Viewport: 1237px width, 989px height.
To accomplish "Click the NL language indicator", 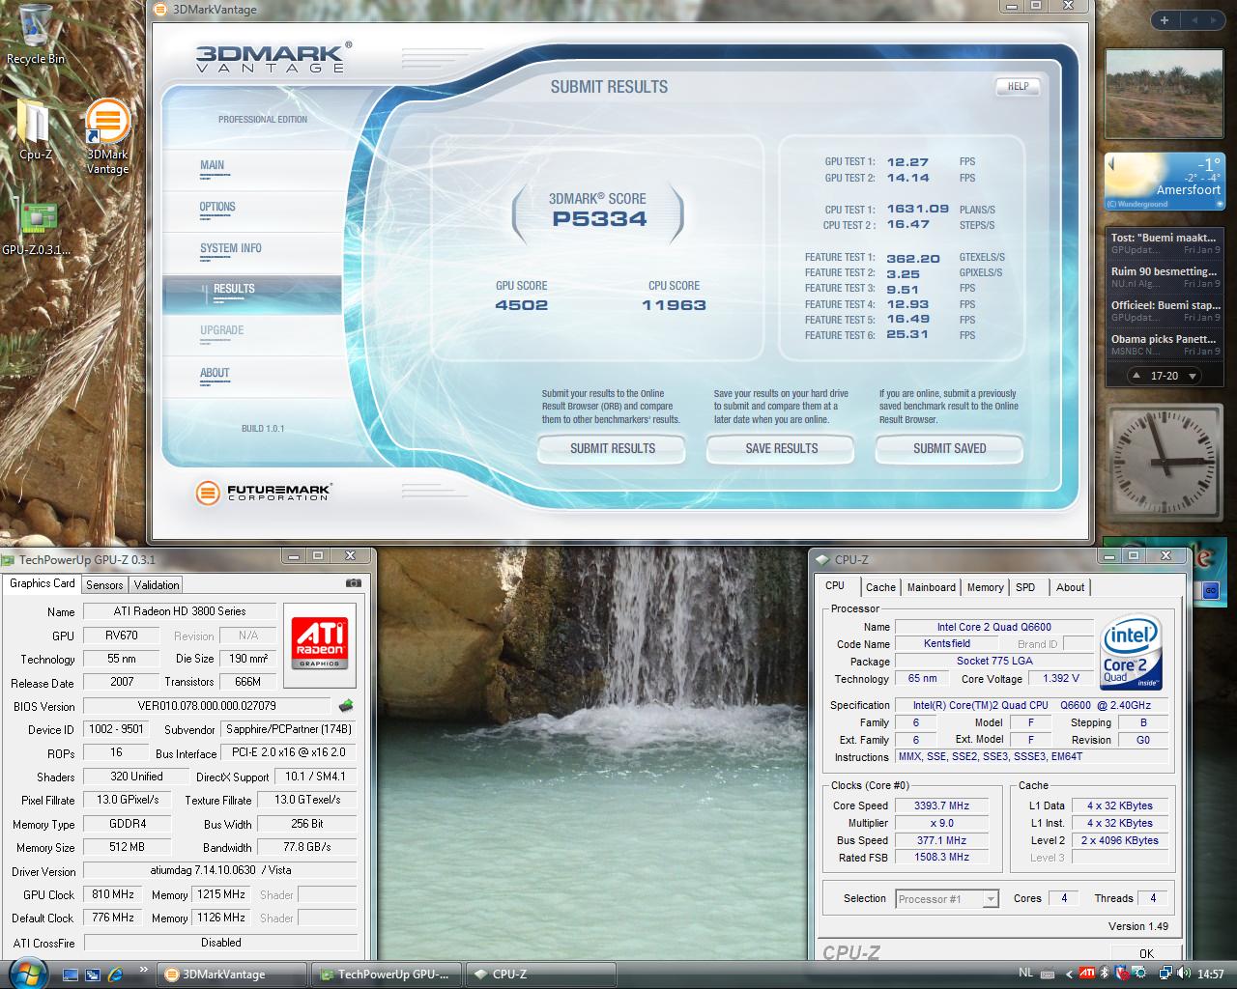I will (x=1026, y=974).
